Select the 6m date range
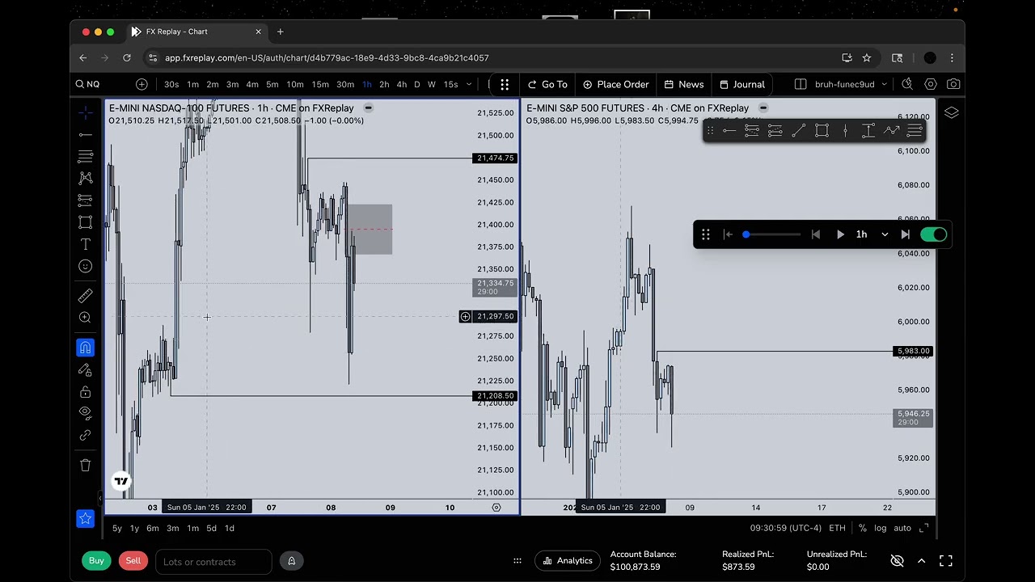The image size is (1035, 582). [x=153, y=528]
